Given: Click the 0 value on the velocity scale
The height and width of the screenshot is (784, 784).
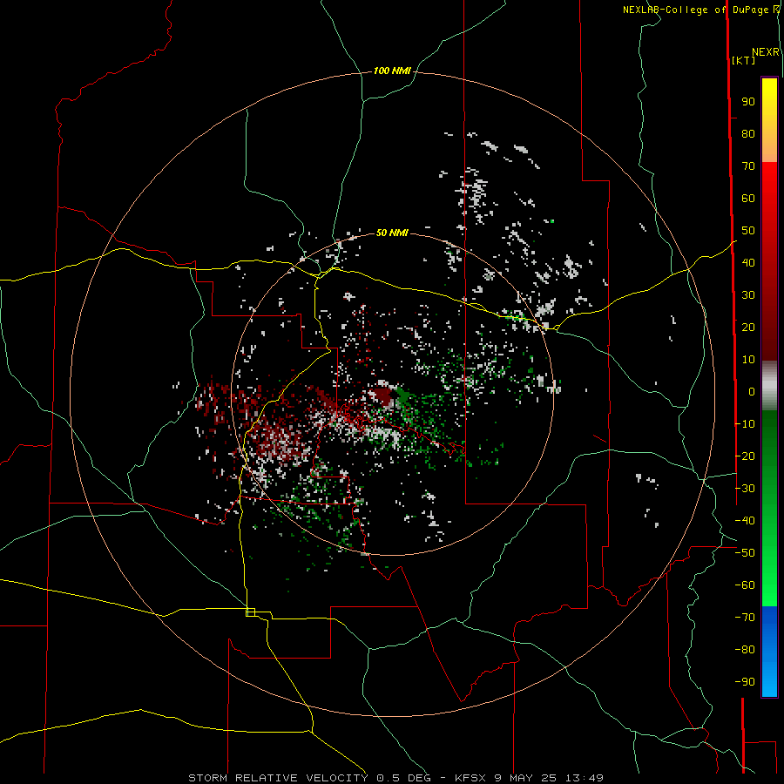Looking at the screenshot, I should 752,392.
